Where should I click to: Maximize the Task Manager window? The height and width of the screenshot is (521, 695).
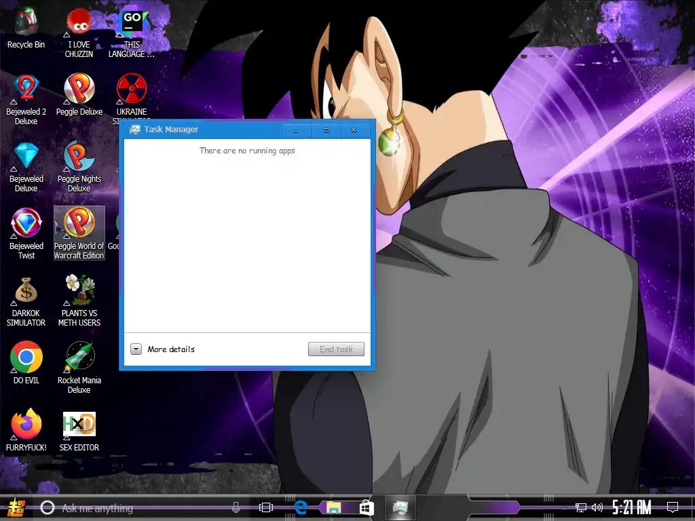(x=326, y=130)
